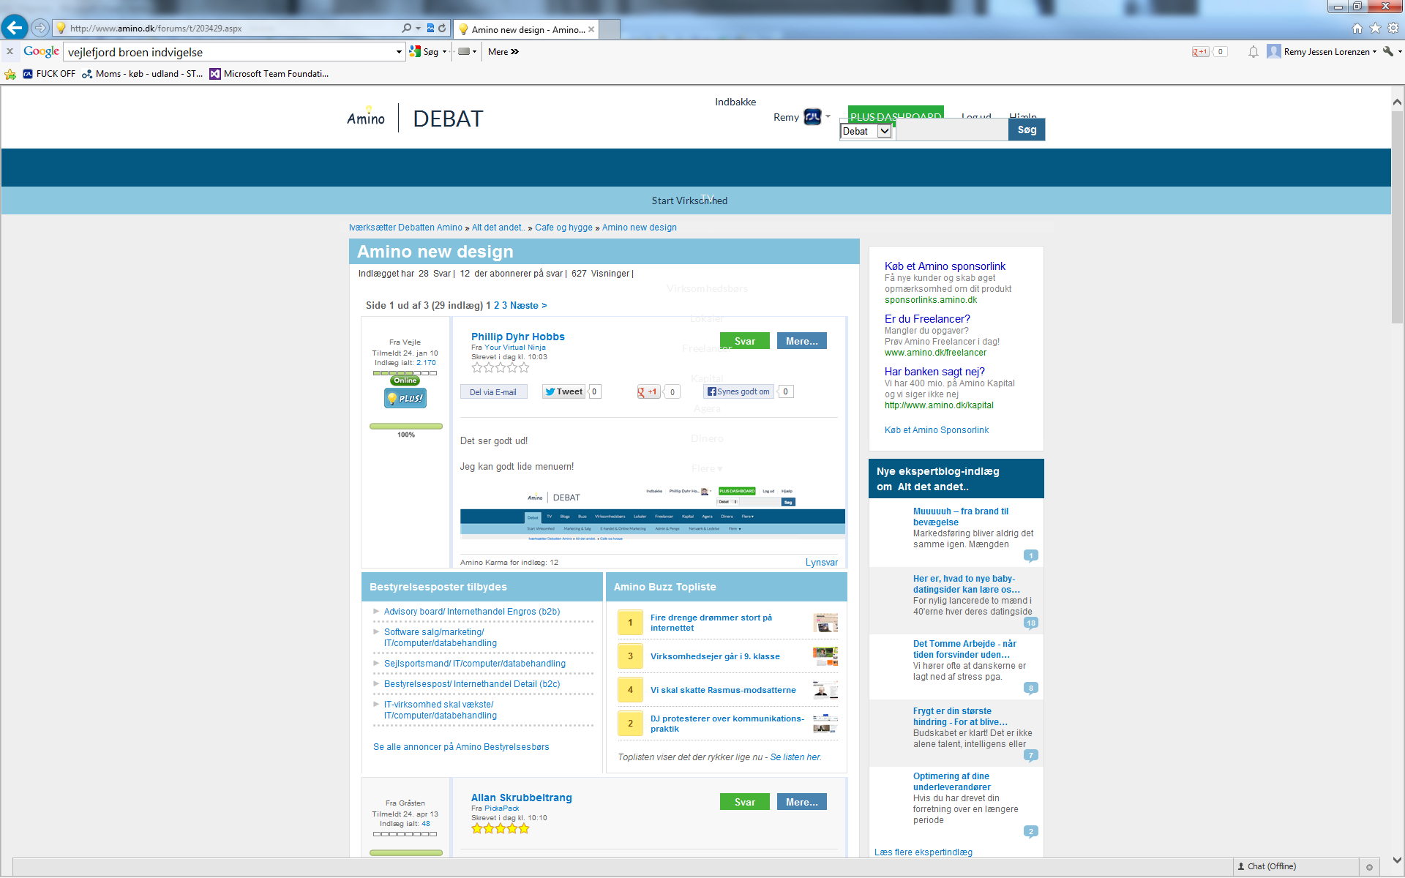Close the Google toolbar with its X
Viewport: 1405px width, 878px height.
10,51
